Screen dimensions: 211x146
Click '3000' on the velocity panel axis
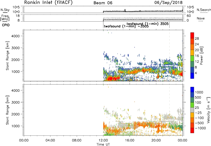pyautogui.click(x=16, y=102)
